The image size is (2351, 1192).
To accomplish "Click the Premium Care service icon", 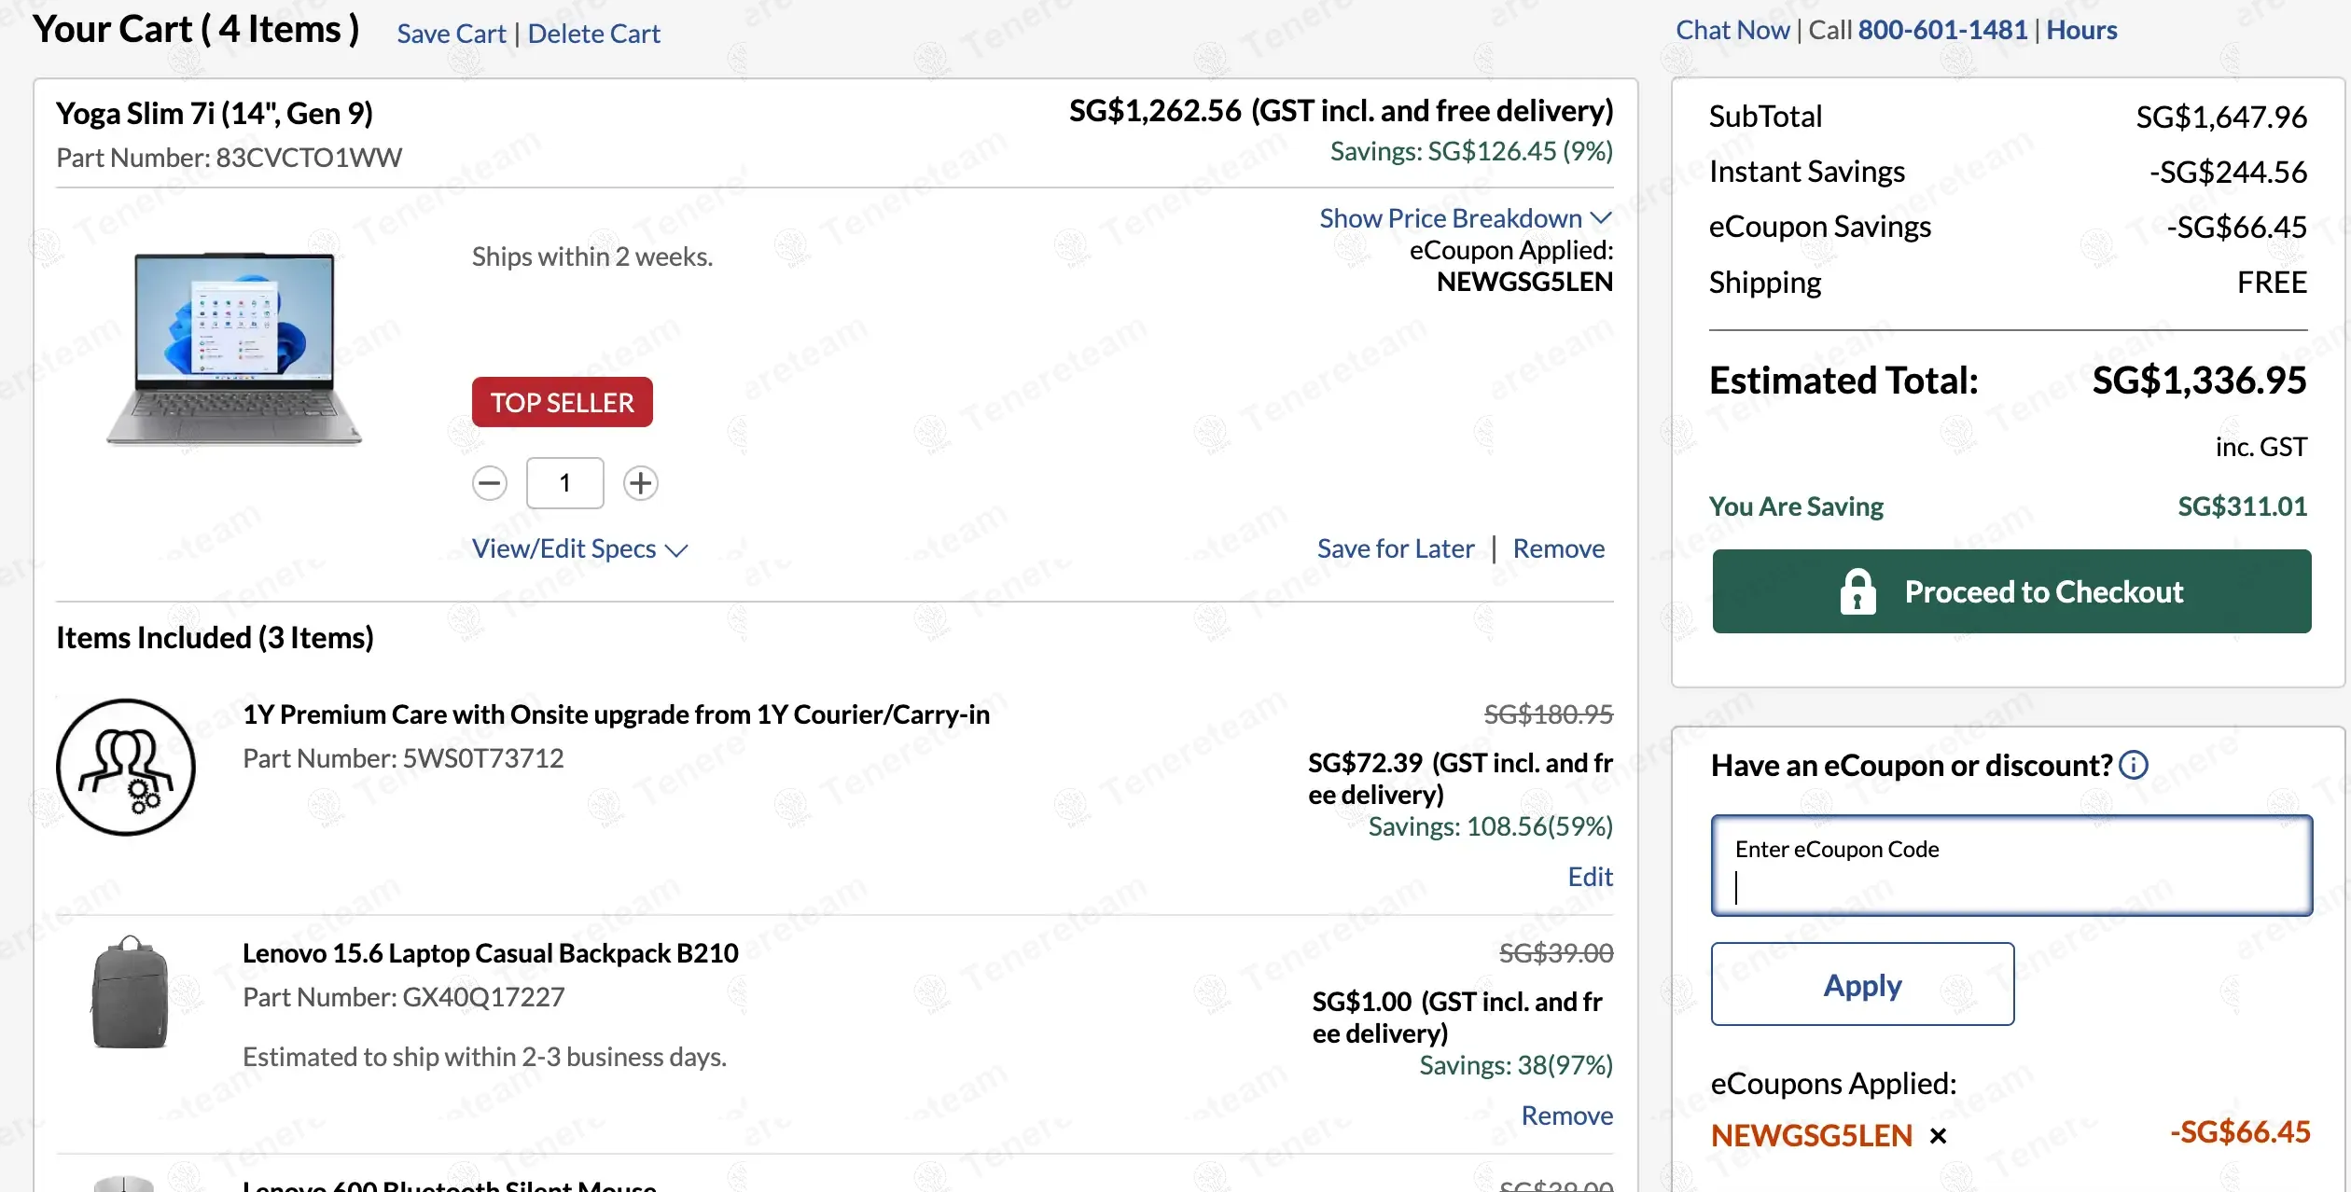I will (126, 768).
